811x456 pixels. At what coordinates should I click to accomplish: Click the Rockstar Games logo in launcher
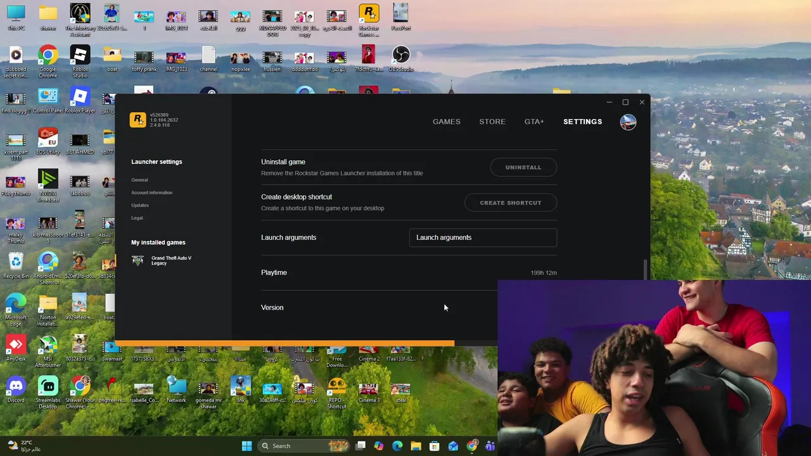tap(137, 120)
